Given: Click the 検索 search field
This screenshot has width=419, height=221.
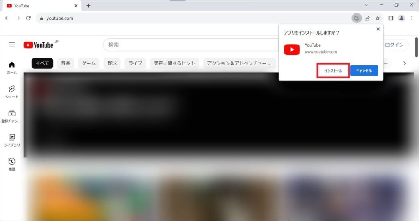Looking at the screenshot, I should (x=191, y=45).
